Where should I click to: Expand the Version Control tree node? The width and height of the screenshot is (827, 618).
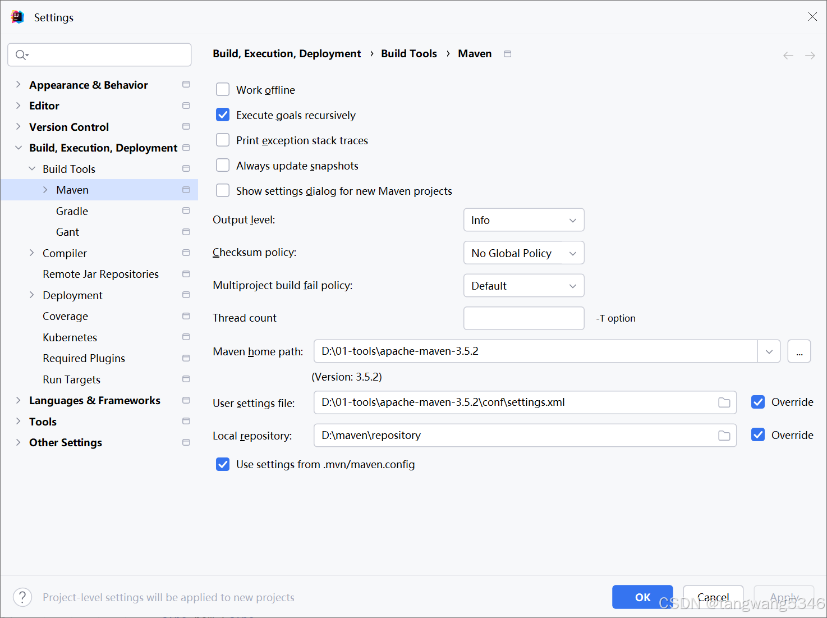click(x=18, y=126)
